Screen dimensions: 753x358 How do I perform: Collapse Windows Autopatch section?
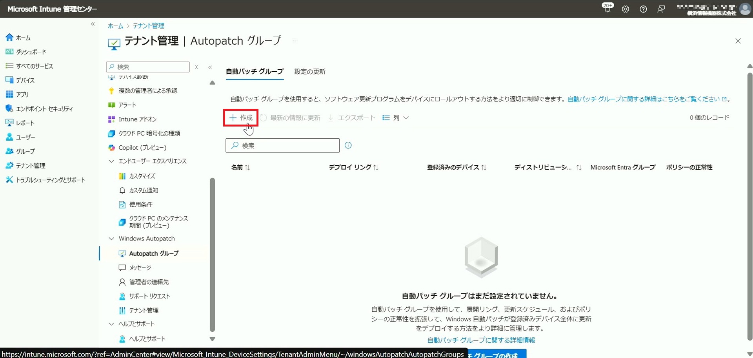tap(111, 239)
